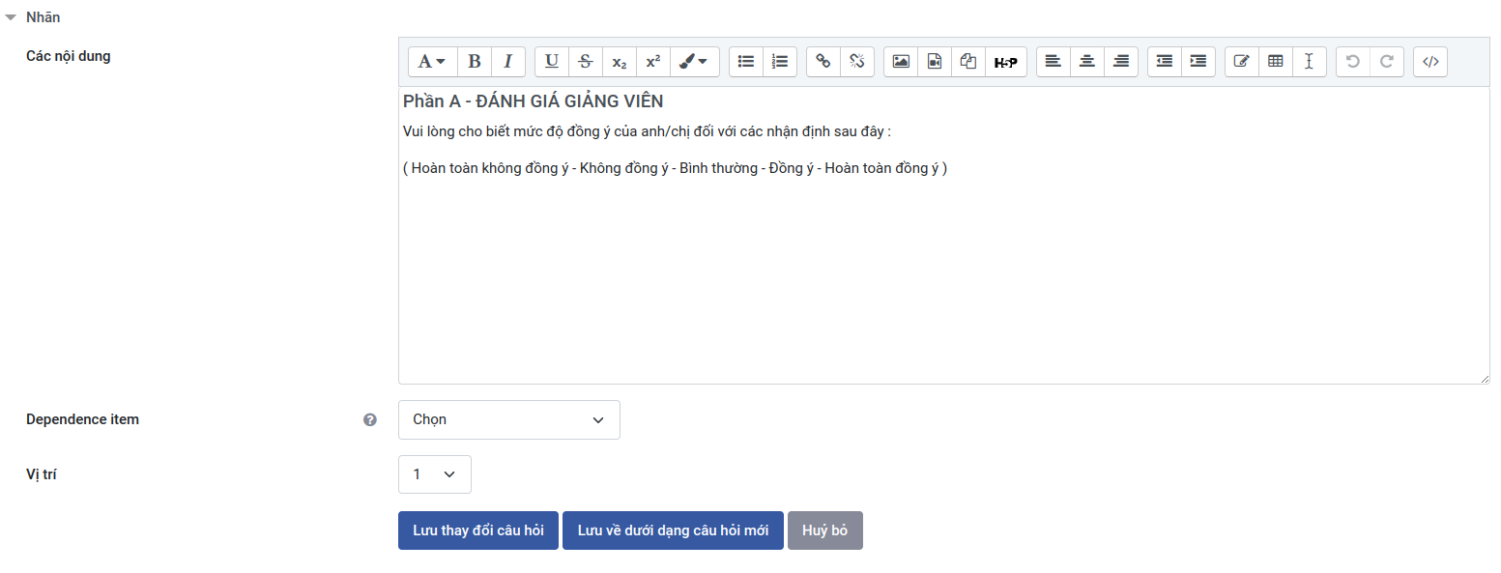The height and width of the screenshot is (573, 1501).
Task: Insert a link with chain icon
Action: (x=823, y=62)
